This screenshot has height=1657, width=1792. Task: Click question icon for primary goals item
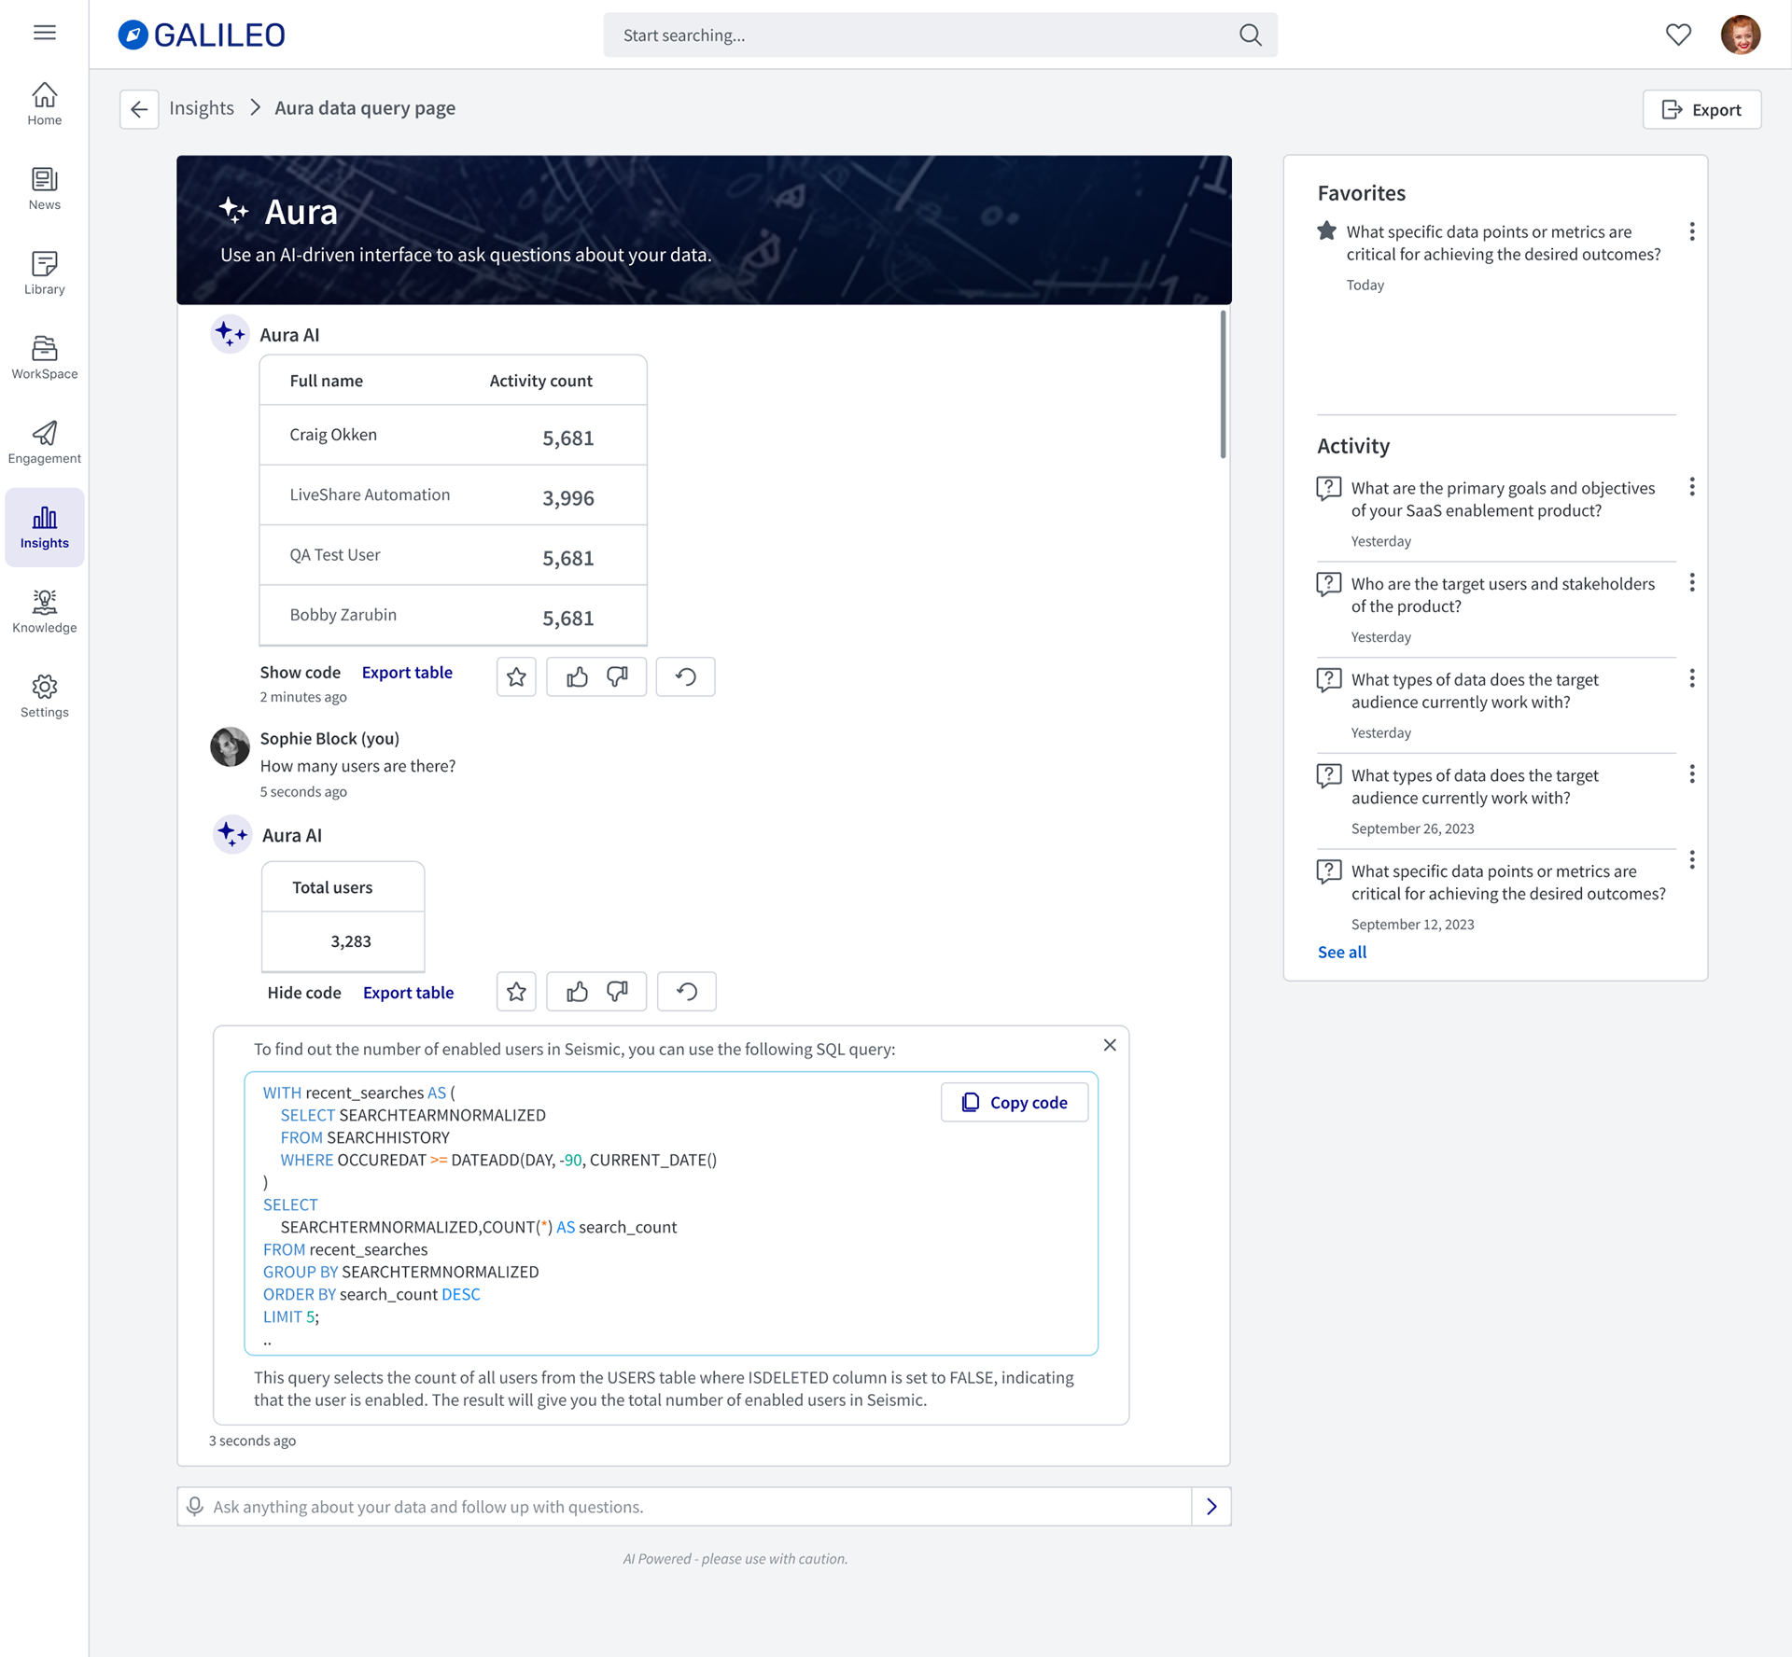[x=1328, y=489]
